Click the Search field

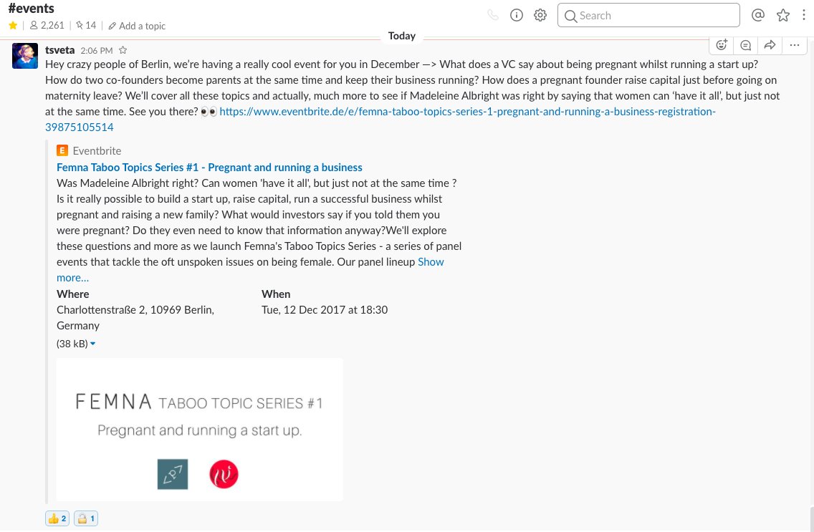tap(648, 16)
